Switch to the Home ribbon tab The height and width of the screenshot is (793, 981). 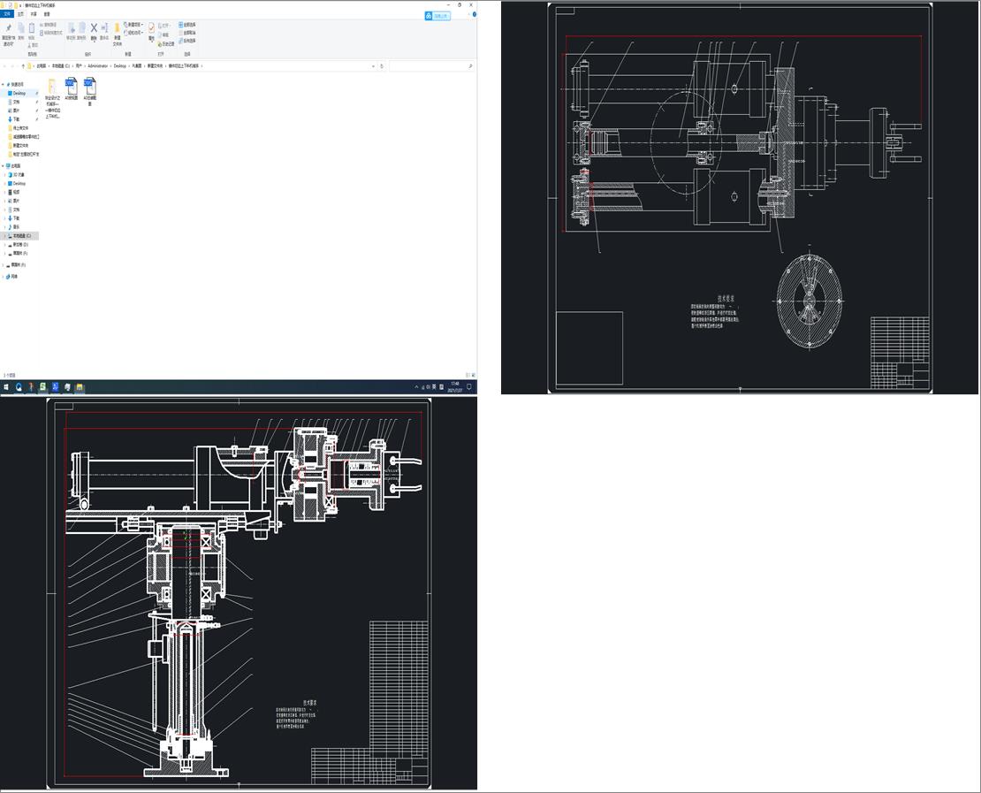pos(20,14)
